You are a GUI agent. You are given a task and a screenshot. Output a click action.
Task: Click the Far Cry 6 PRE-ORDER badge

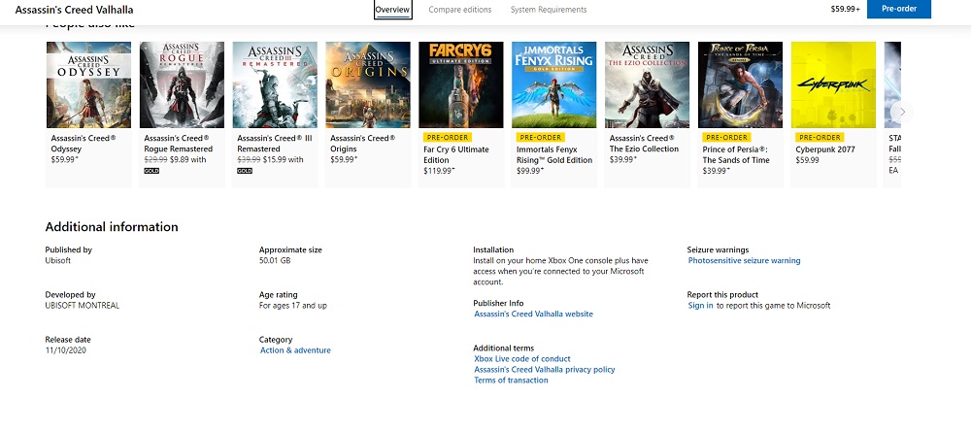[447, 138]
